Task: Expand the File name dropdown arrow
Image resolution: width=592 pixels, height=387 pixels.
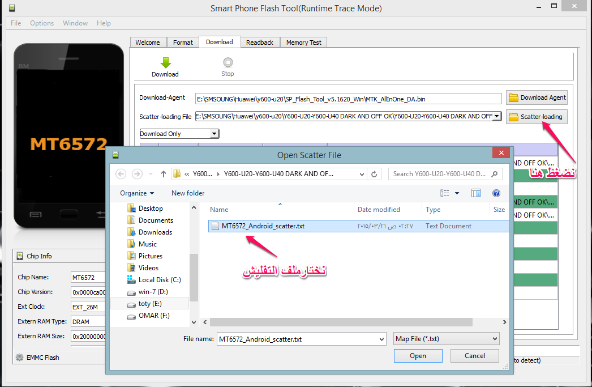Action: click(x=381, y=339)
